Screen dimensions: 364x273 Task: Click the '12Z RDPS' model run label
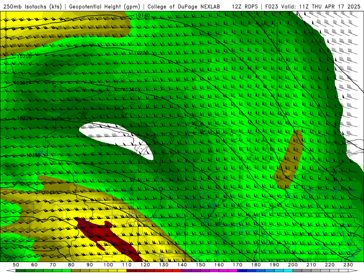click(x=245, y=6)
